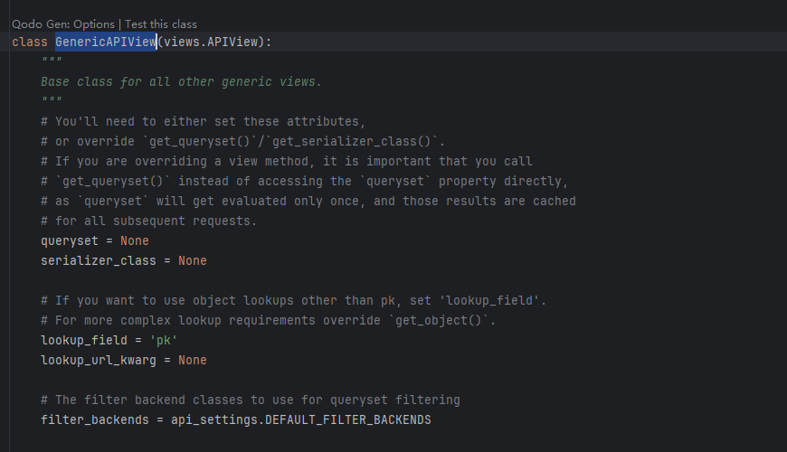Click the comment line starting "as `queryset` will get evaluated"
Screen dimensions: 787x452
(x=308, y=202)
